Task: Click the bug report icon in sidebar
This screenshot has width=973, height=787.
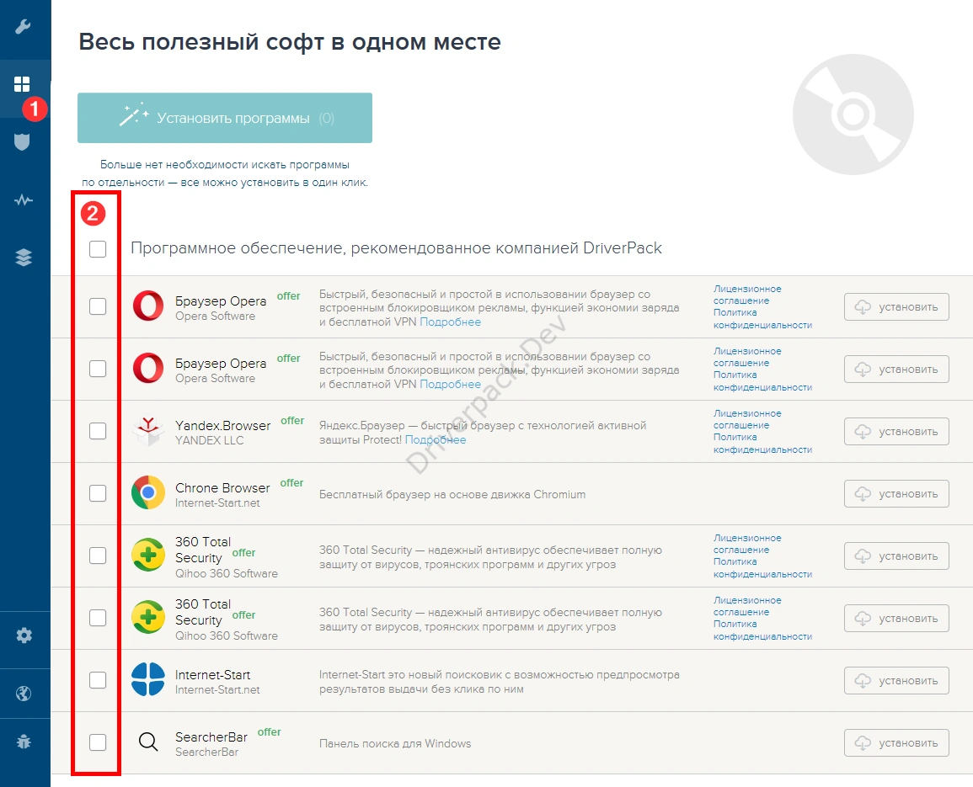Action: 24,742
